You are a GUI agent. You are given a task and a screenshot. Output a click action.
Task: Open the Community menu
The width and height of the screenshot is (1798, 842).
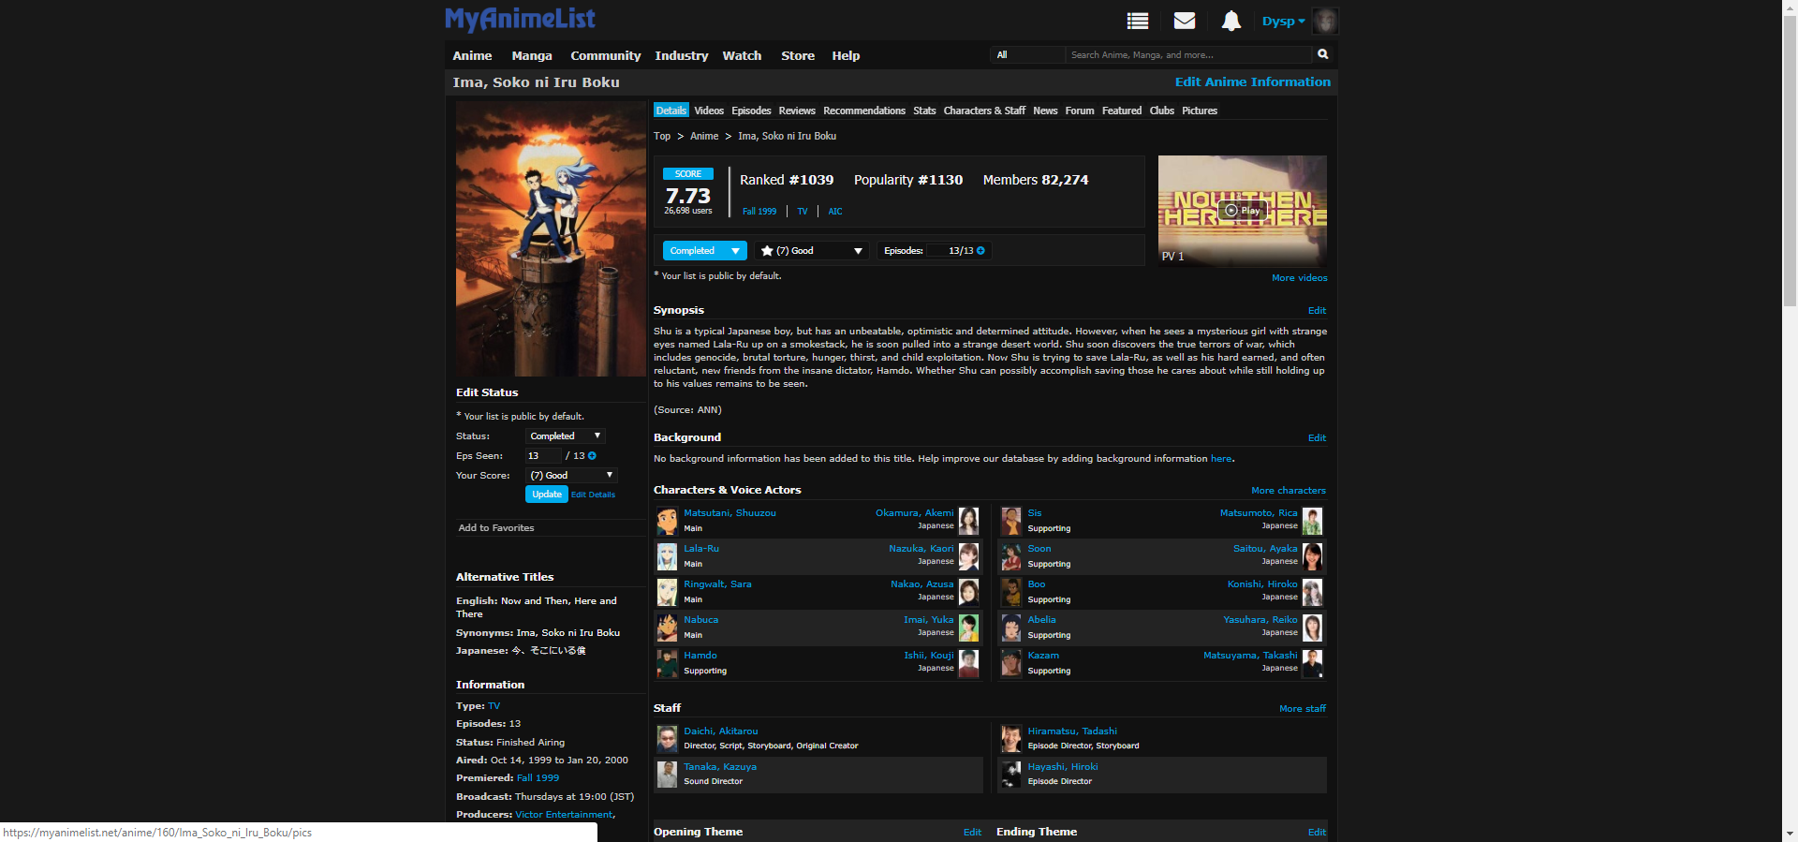(605, 56)
